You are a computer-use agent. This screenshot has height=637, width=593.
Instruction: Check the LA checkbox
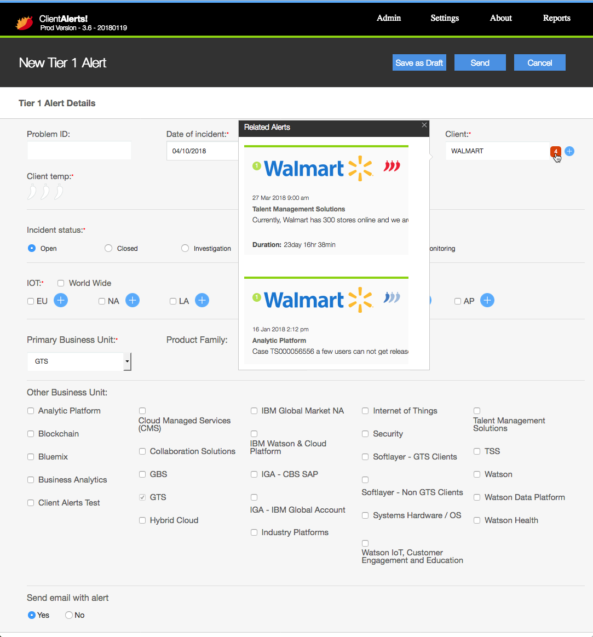tap(173, 301)
